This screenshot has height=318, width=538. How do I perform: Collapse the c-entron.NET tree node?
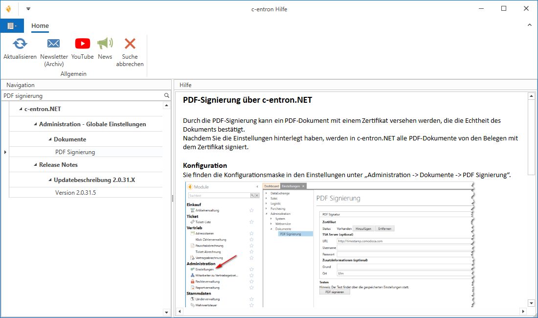point(21,109)
